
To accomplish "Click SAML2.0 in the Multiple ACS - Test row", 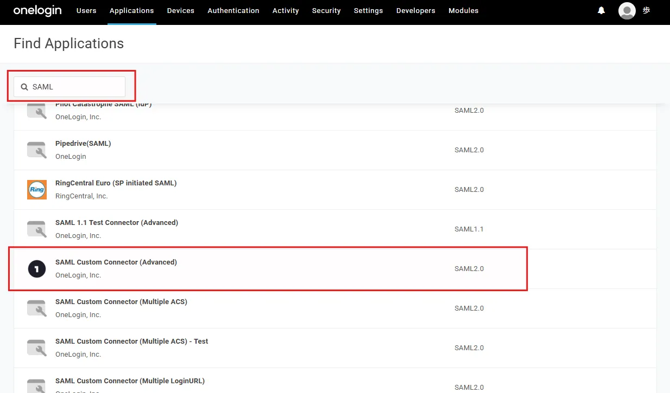I will click(469, 348).
